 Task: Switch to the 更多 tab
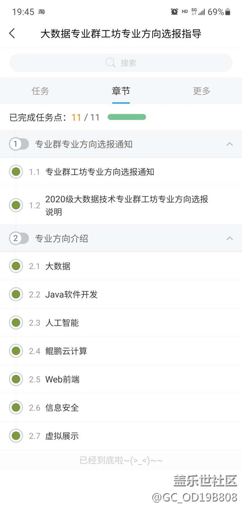[201, 91]
